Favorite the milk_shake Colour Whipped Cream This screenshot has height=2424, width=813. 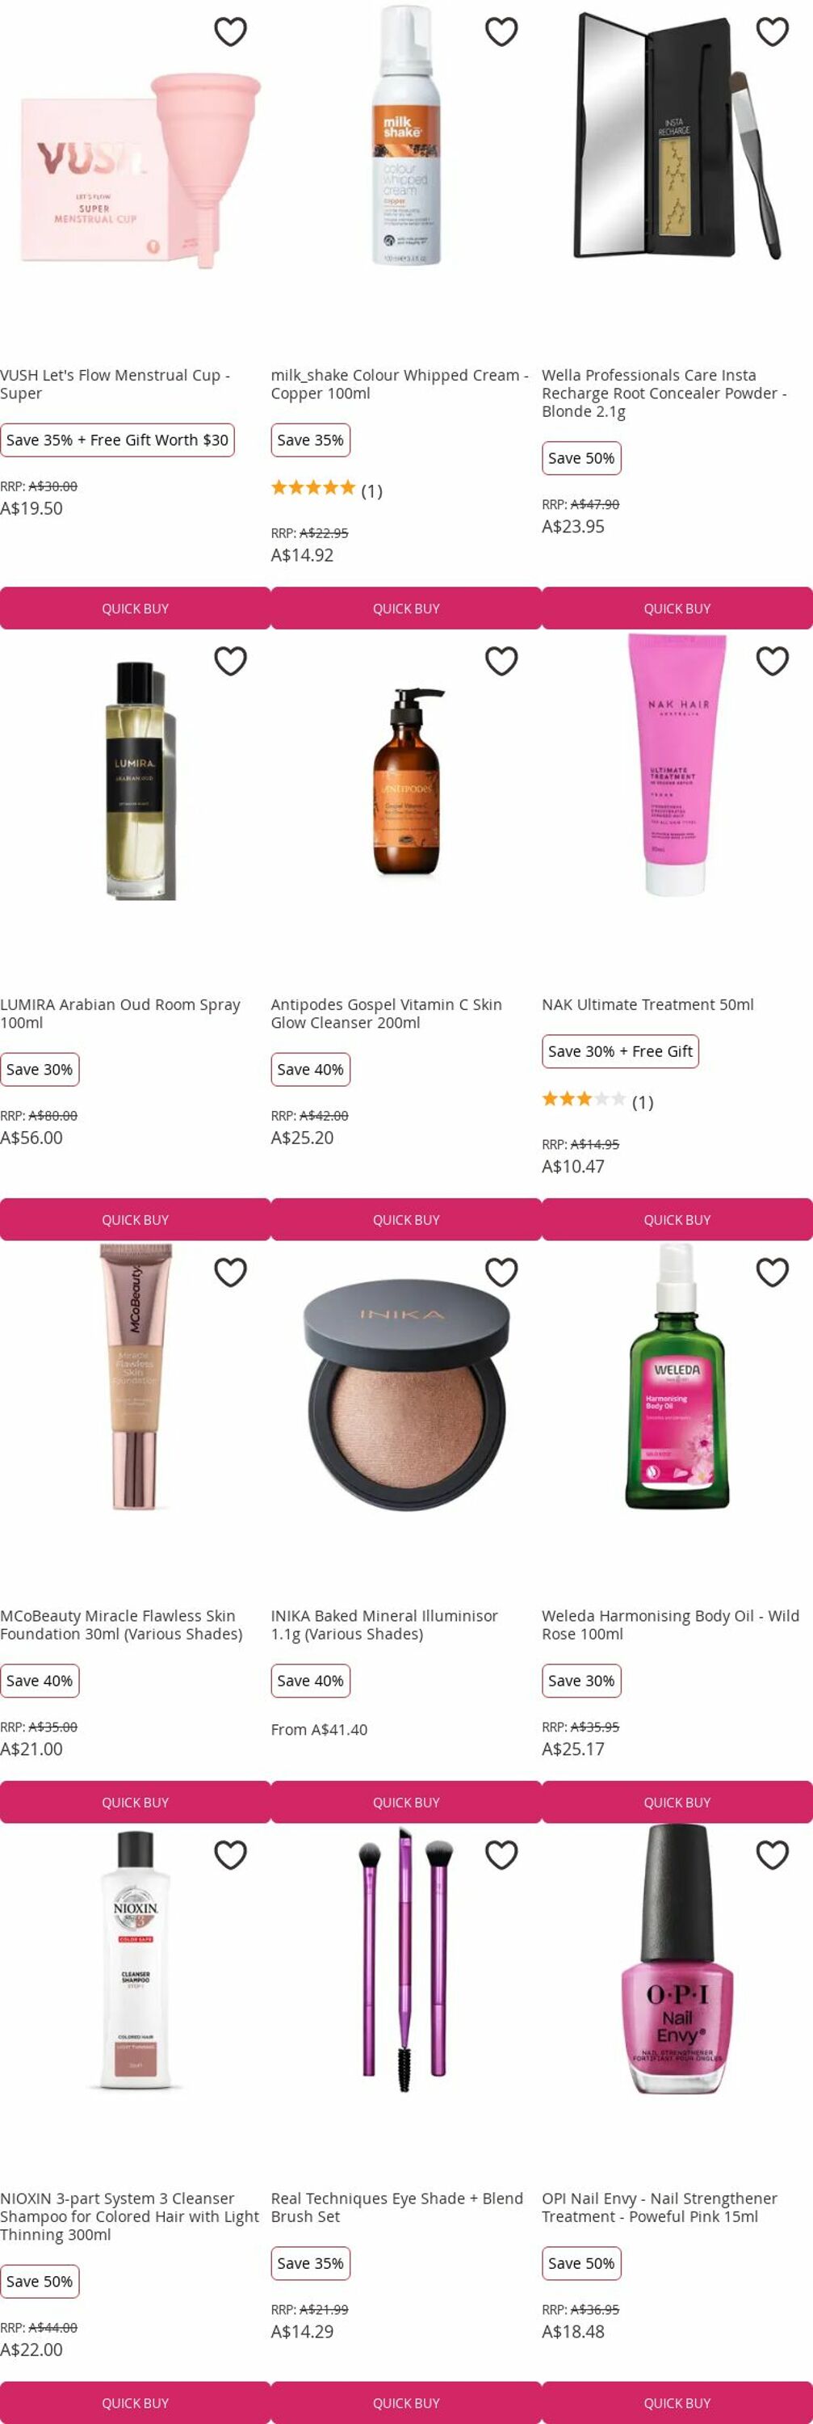(501, 32)
